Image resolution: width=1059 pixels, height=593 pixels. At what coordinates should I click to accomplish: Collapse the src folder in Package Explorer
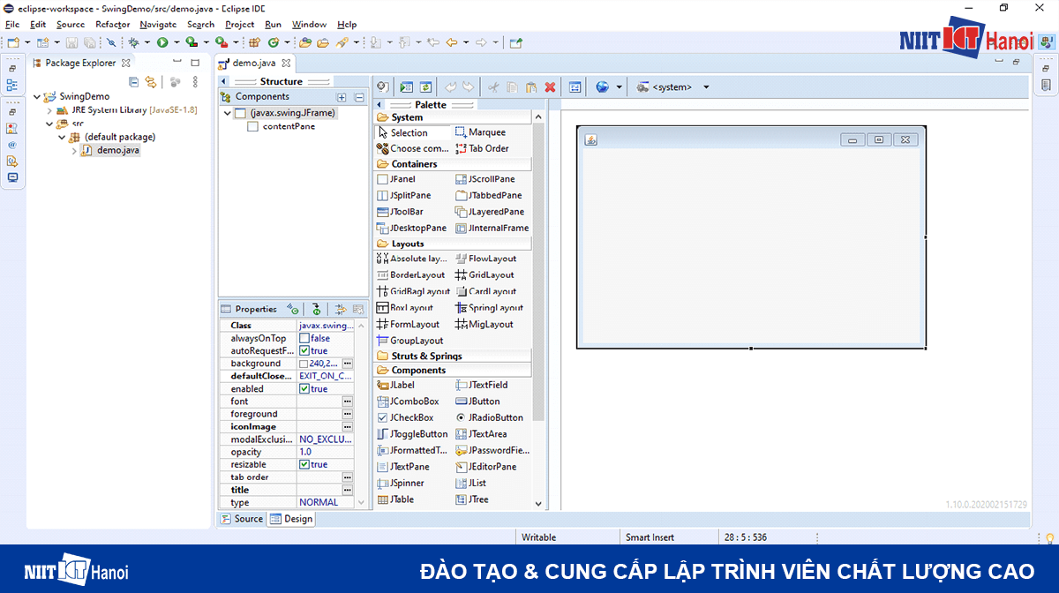point(49,123)
